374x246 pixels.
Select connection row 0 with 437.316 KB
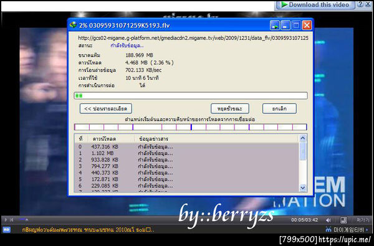click(186, 147)
